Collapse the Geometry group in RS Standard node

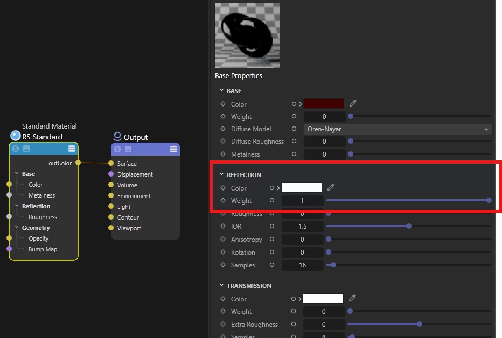[17, 228]
